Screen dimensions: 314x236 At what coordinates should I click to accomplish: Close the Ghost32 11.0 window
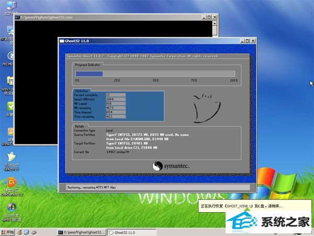tap(253, 41)
